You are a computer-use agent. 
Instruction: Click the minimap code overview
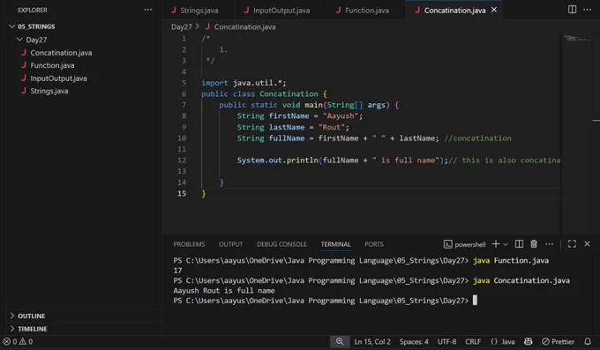click(577, 38)
